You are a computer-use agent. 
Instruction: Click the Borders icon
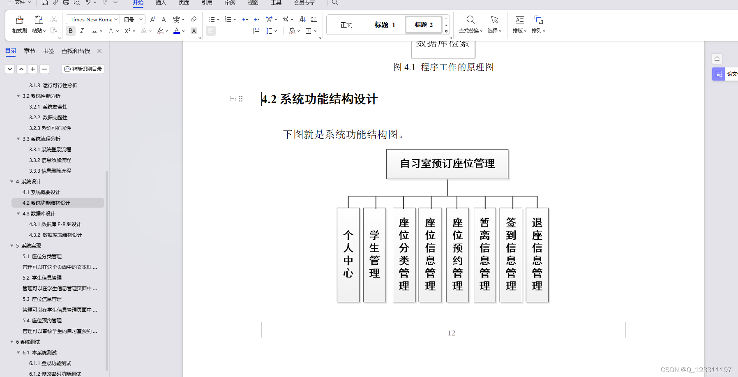pos(309,31)
